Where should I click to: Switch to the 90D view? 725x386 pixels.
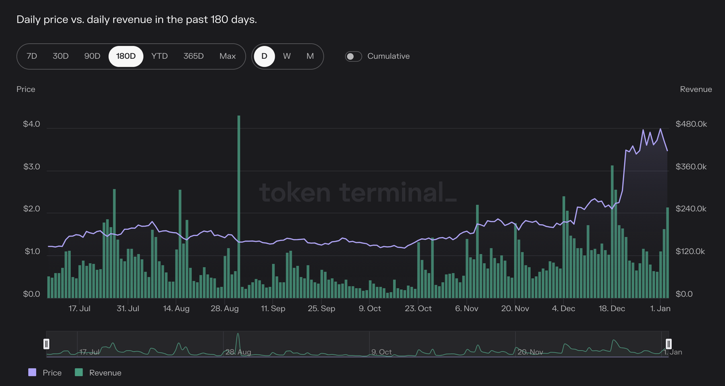coord(92,56)
